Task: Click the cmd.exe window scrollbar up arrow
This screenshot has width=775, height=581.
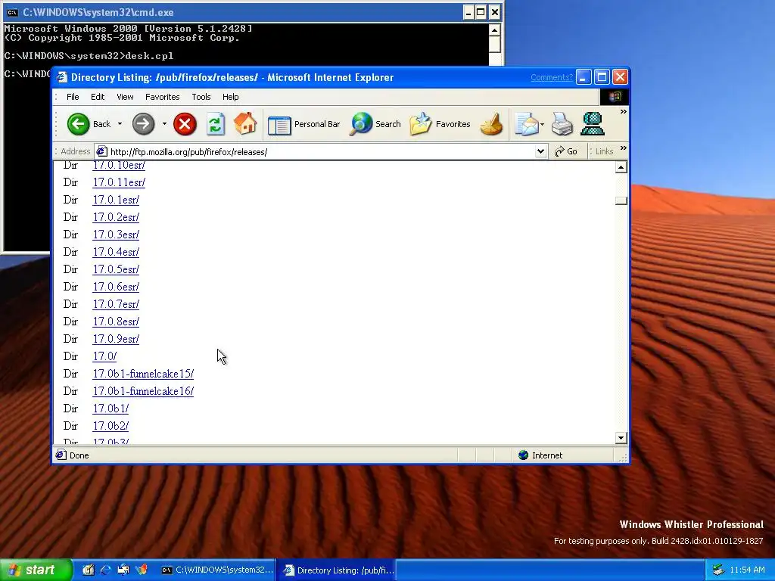Action: (495, 30)
